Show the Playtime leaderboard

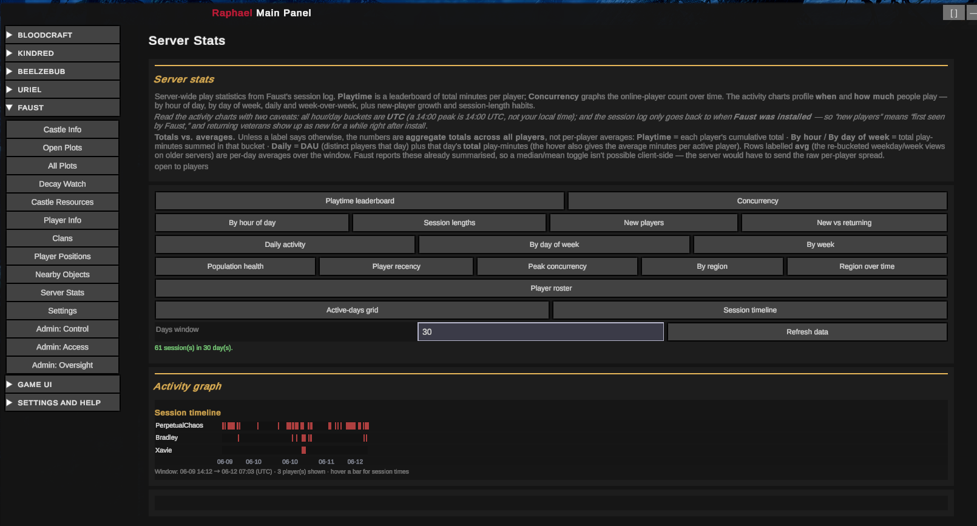point(360,201)
